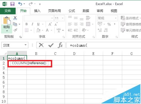Open the 文件 tab
The image size is (141, 104).
click(x=8, y=11)
